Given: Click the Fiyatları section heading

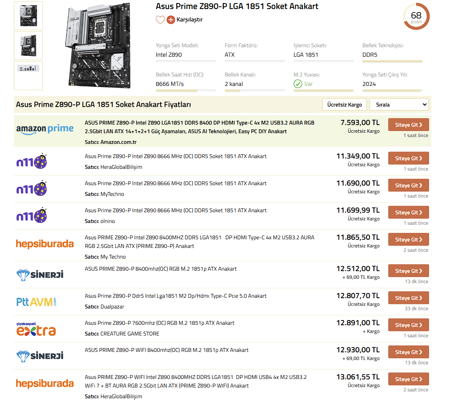Looking at the screenshot, I should tap(103, 104).
